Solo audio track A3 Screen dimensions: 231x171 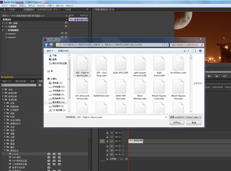coord(123,155)
